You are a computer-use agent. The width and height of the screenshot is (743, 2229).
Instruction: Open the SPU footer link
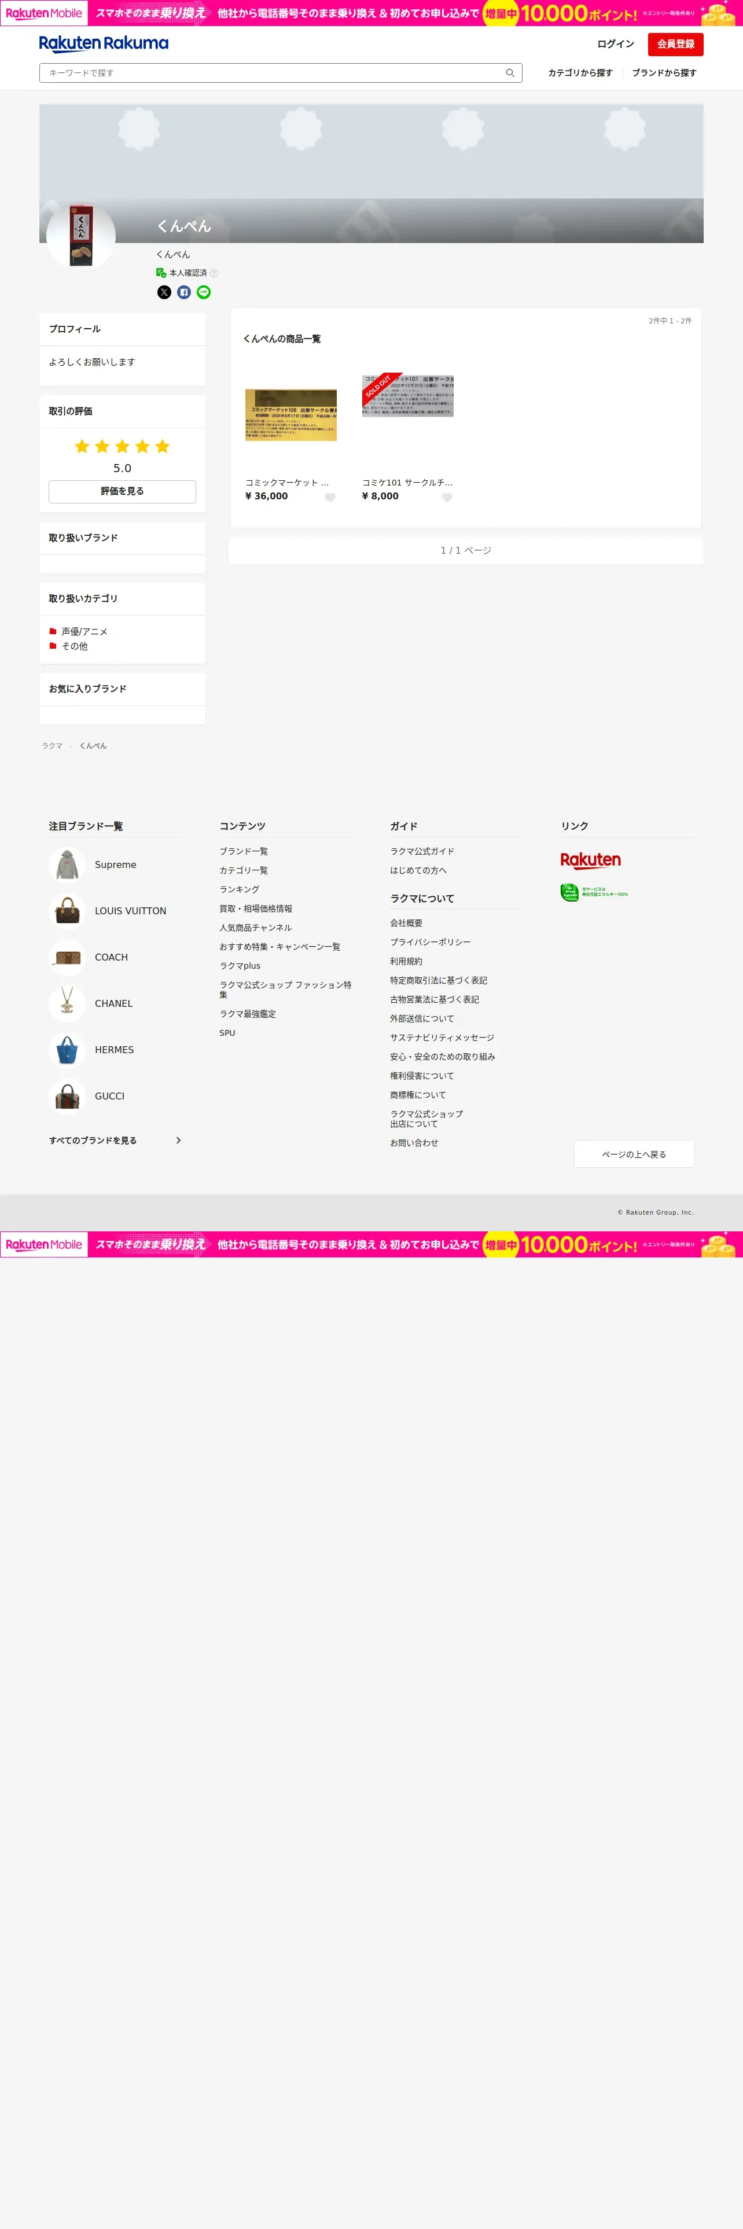(227, 1033)
